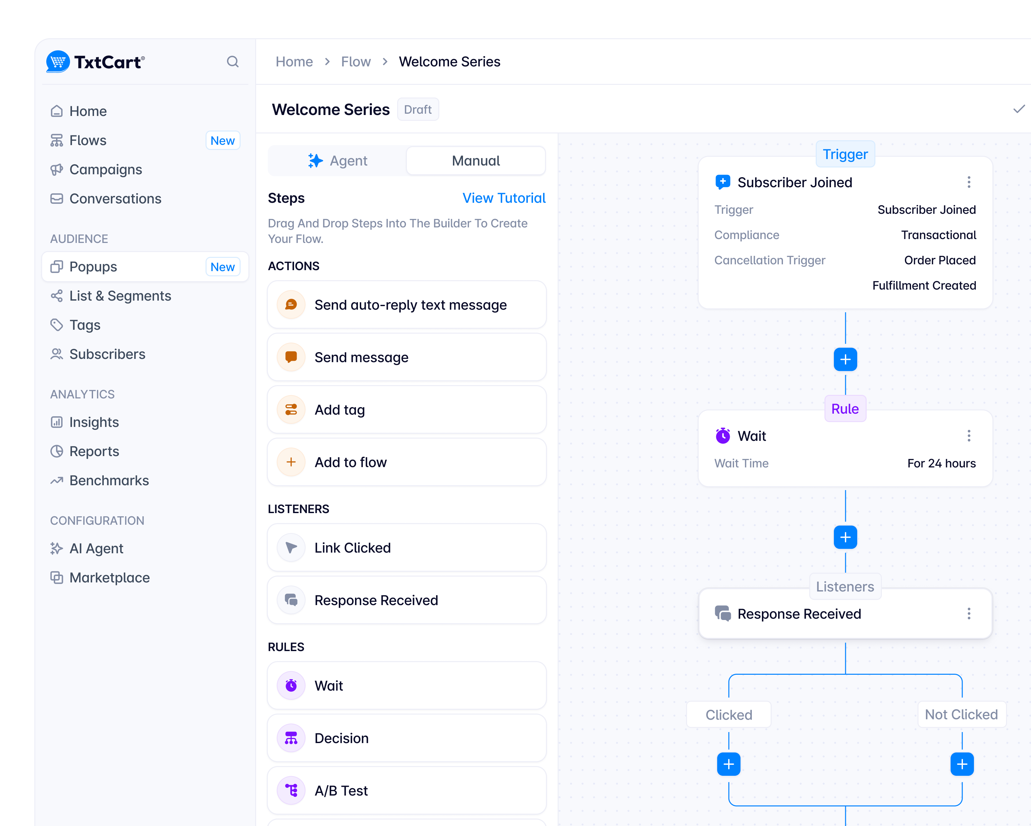The width and height of the screenshot is (1031, 826).
Task: Select the Send message action icon
Action: (291, 357)
